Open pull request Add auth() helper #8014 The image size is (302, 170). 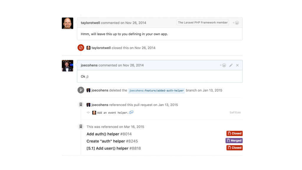point(109,134)
